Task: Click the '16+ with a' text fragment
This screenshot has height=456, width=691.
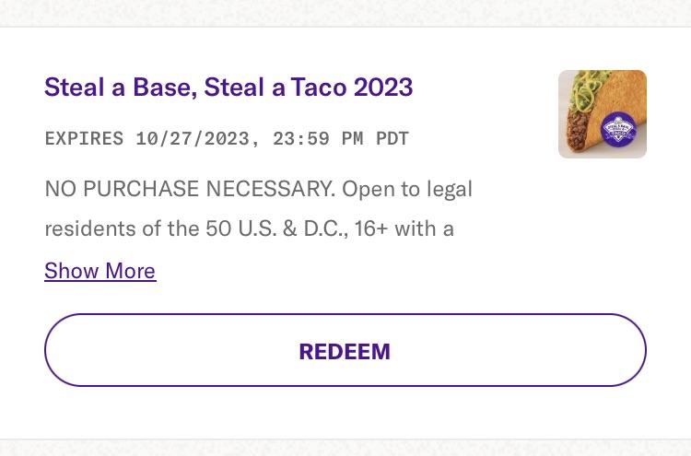Action: tap(404, 229)
